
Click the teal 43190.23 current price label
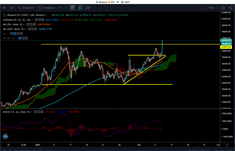pyautogui.click(x=226, y=41)
